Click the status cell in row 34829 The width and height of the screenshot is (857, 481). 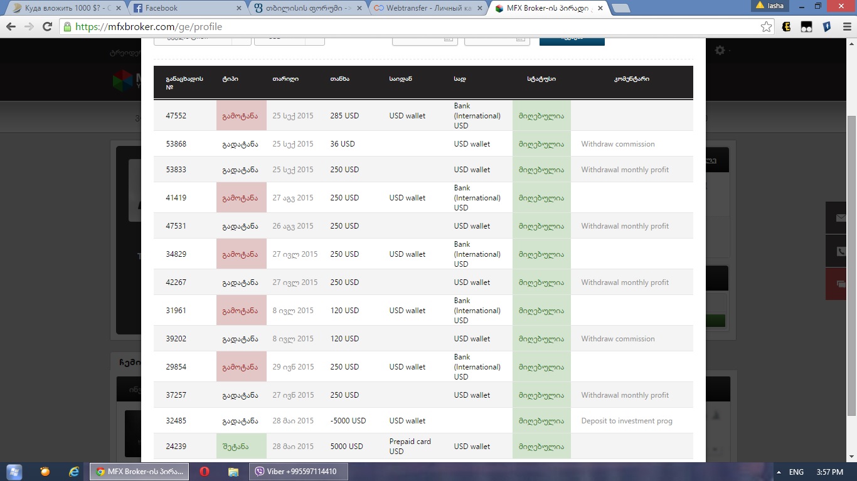point(541,254)
